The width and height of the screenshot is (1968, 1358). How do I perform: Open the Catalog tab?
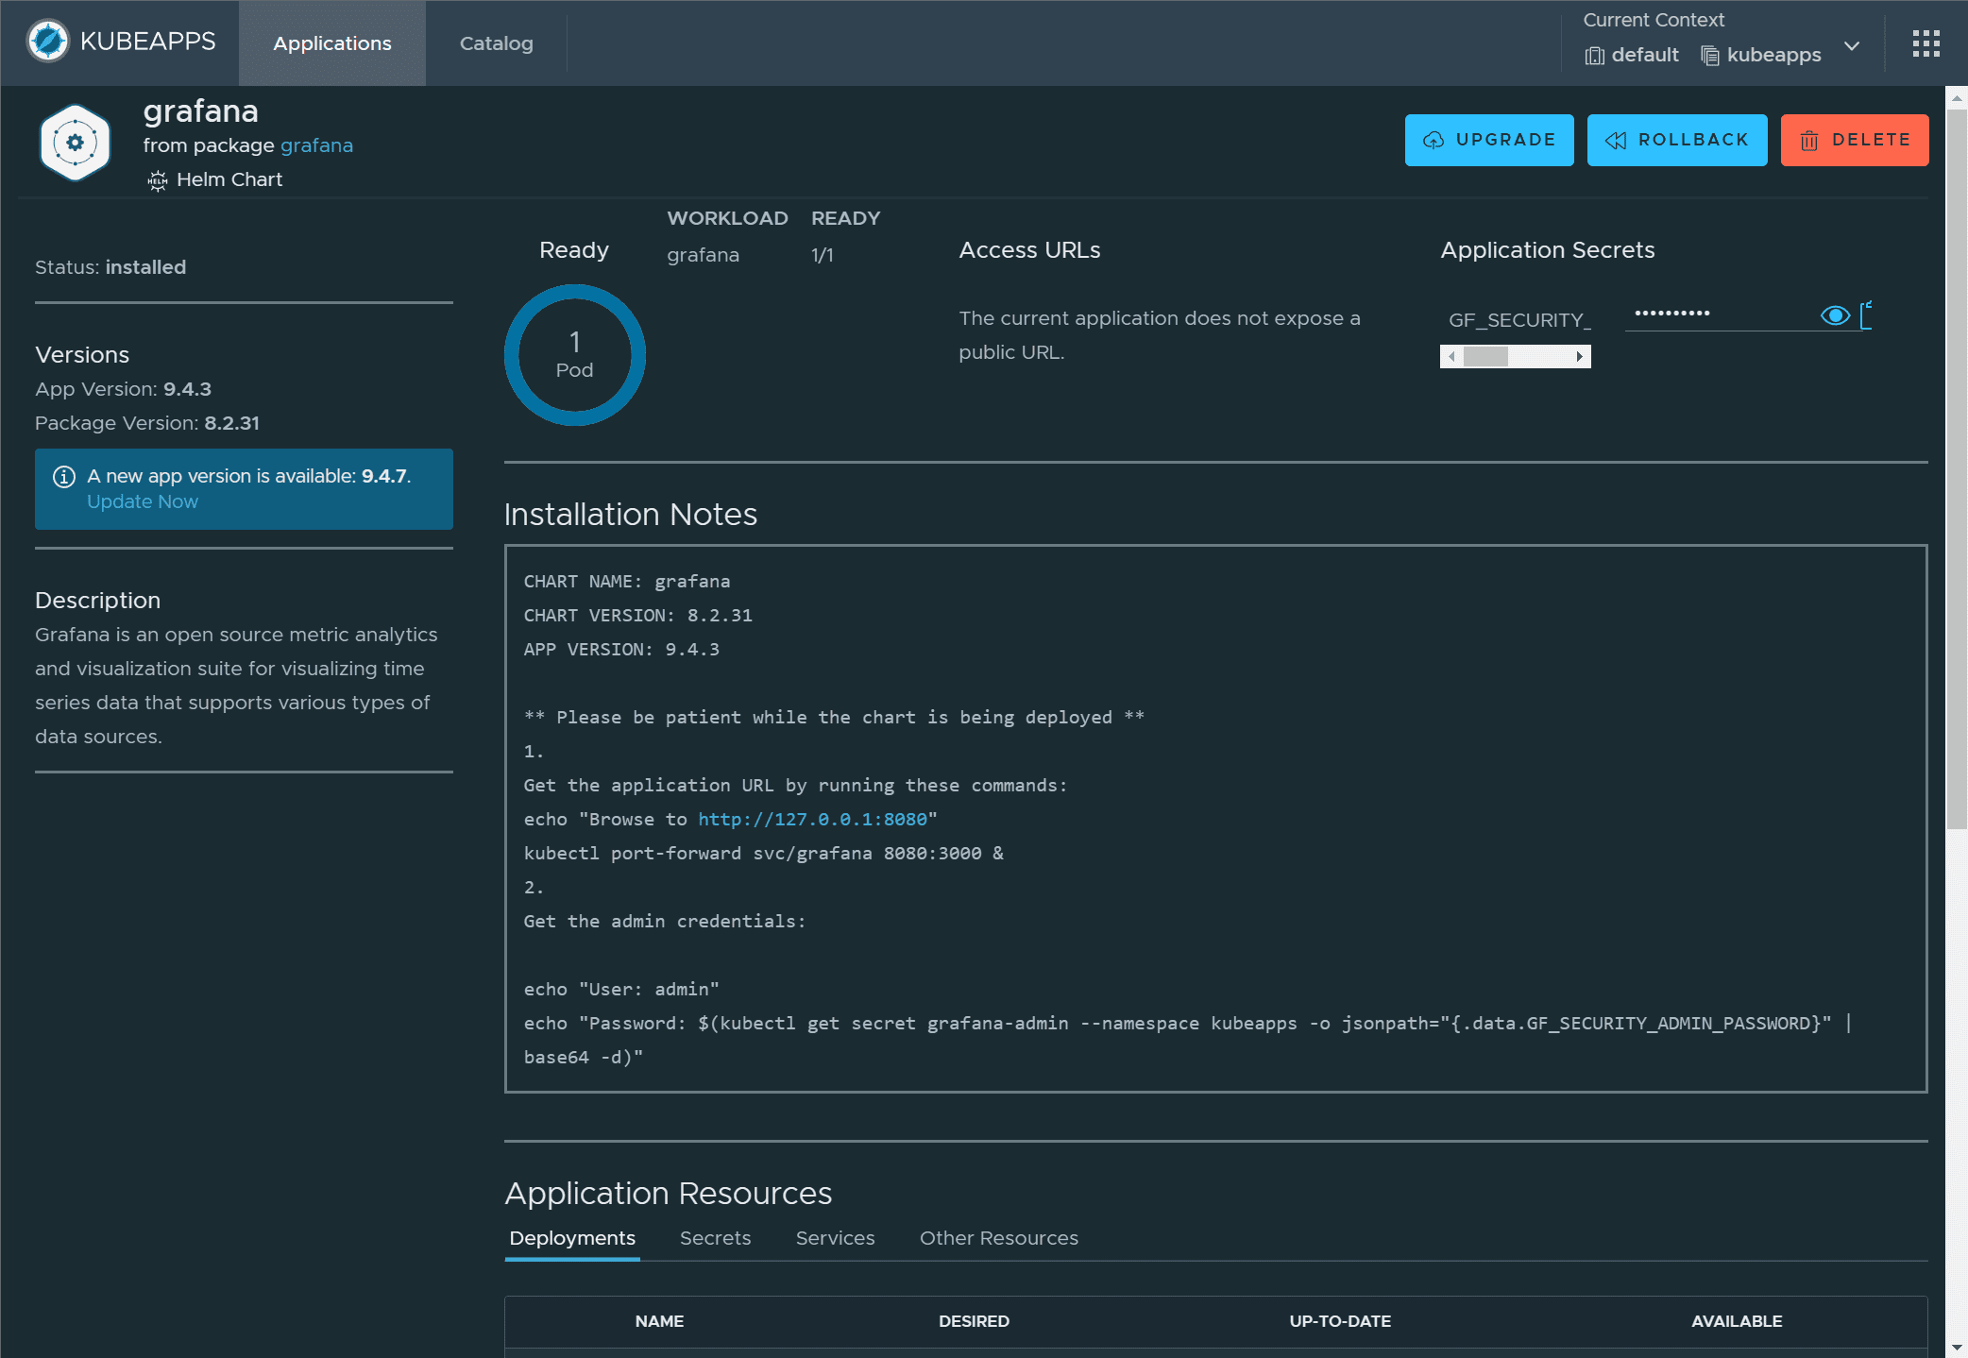point(496,43)
